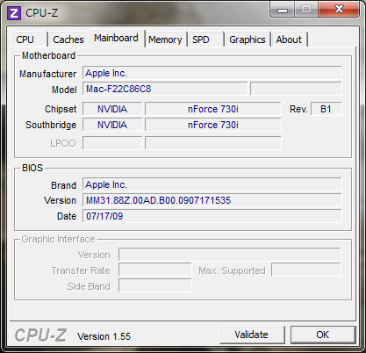This screenshot has height=353, width=366.
Task: Minimize the CPU-Z window
Action: click(283, 10)
